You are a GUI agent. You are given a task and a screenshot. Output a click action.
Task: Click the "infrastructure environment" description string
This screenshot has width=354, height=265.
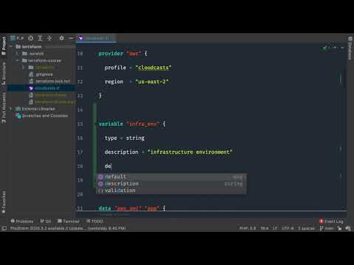[190, 152]
